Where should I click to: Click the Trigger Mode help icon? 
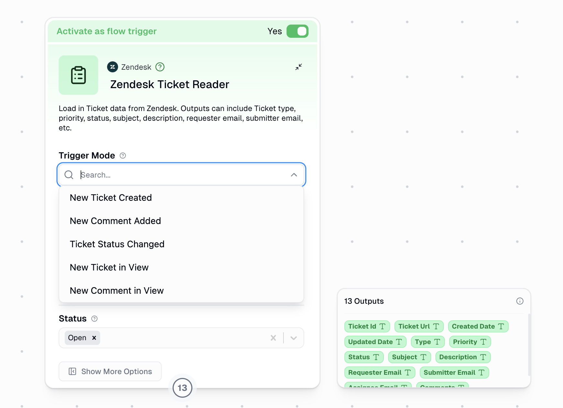pyautogui.click(x=122, y=156)
